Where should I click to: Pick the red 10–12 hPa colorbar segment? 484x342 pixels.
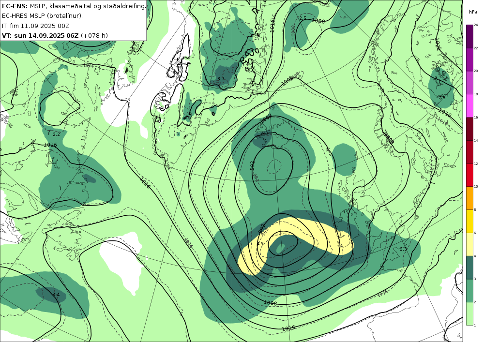point(469,175)
